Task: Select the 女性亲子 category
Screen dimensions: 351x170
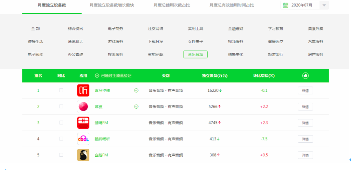Action: [x=195, y=41]
